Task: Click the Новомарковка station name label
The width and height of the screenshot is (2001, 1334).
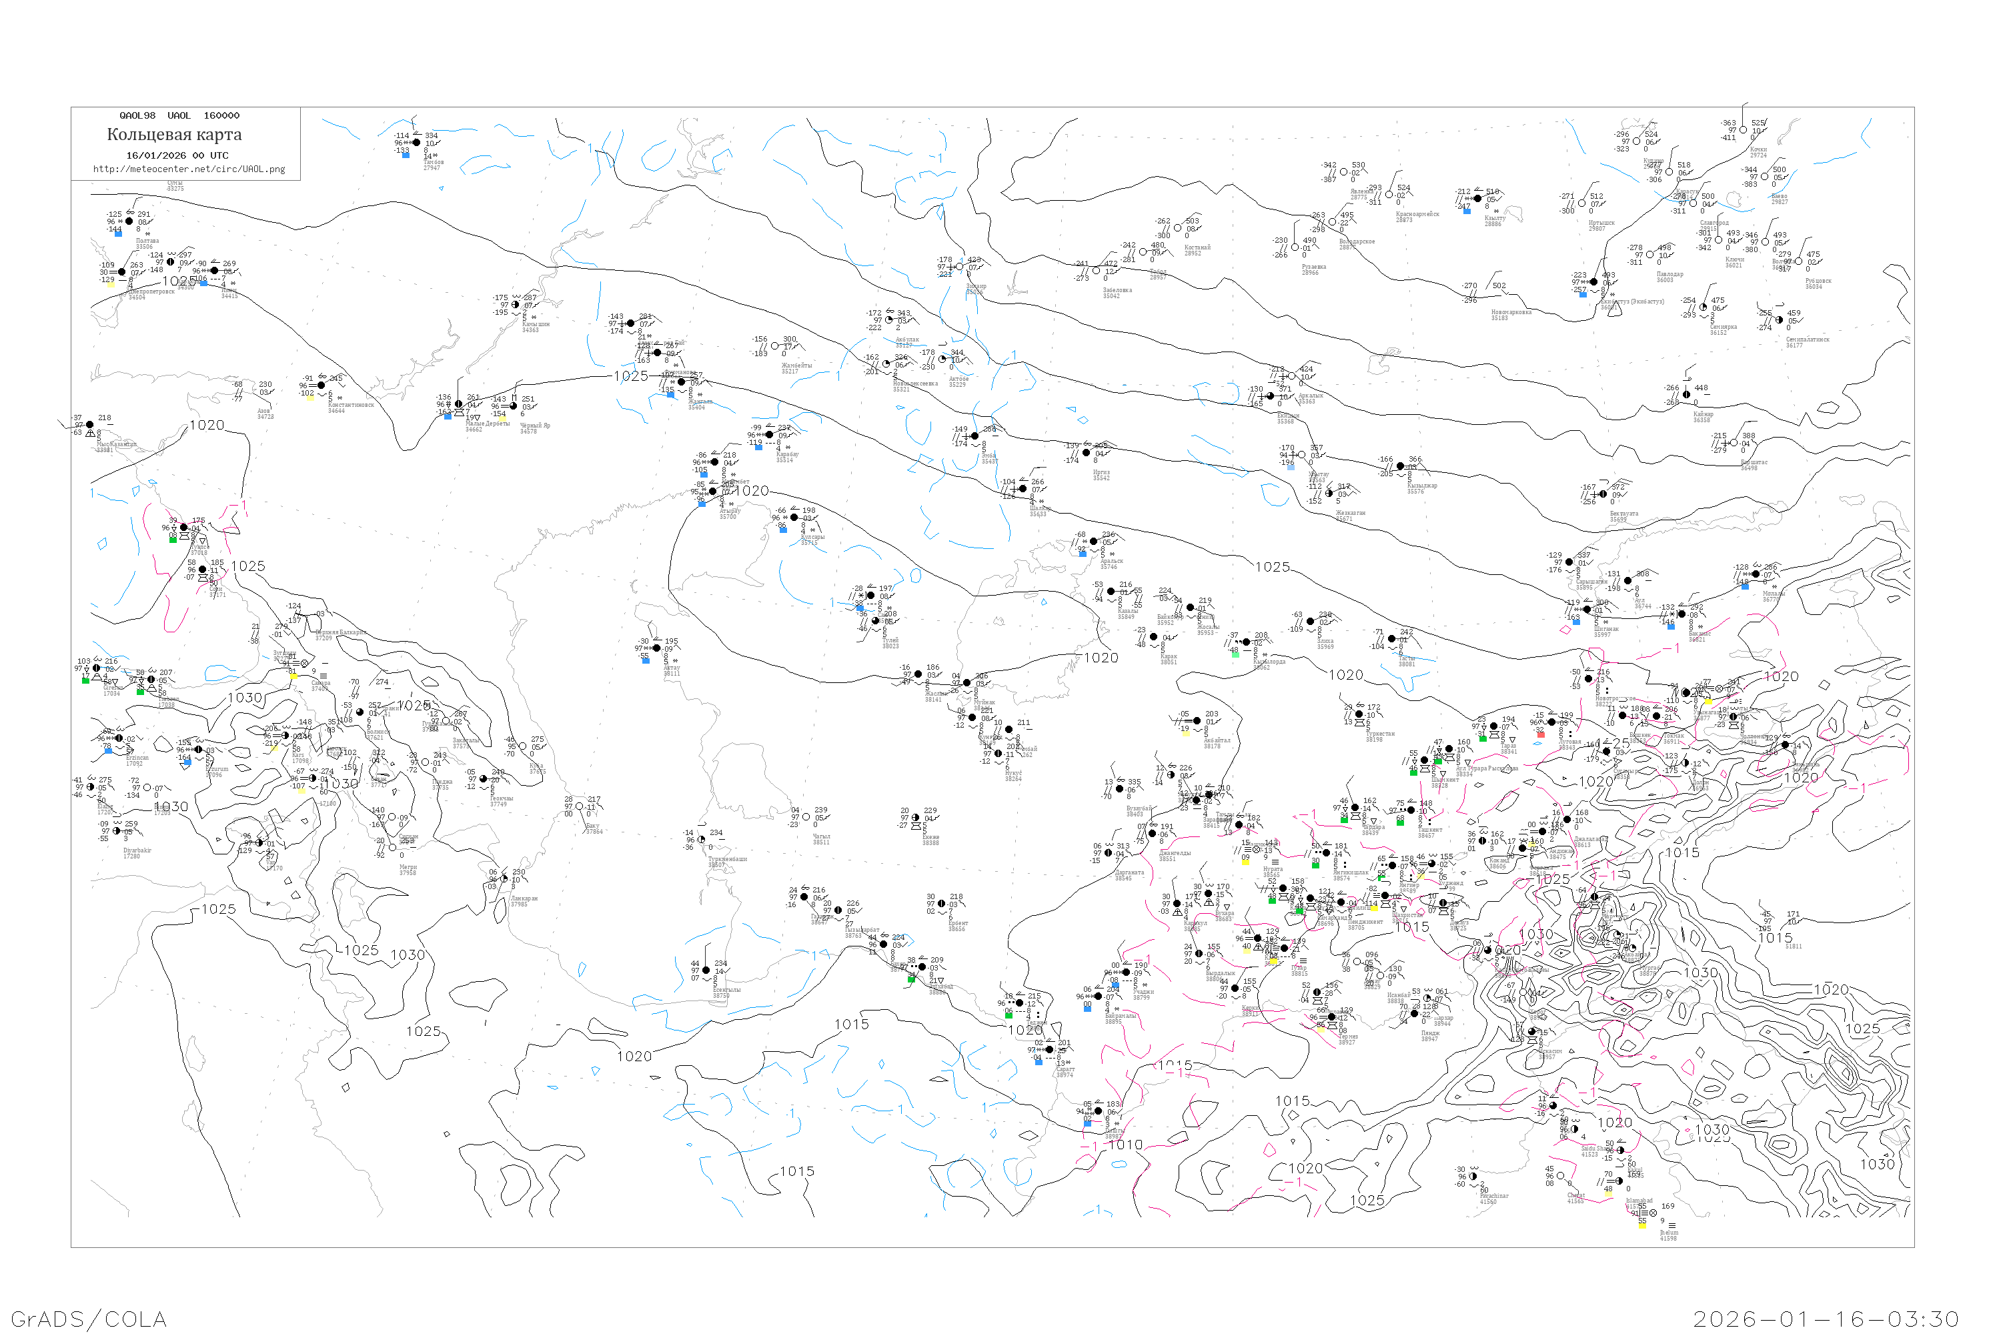Action: 1511,312
